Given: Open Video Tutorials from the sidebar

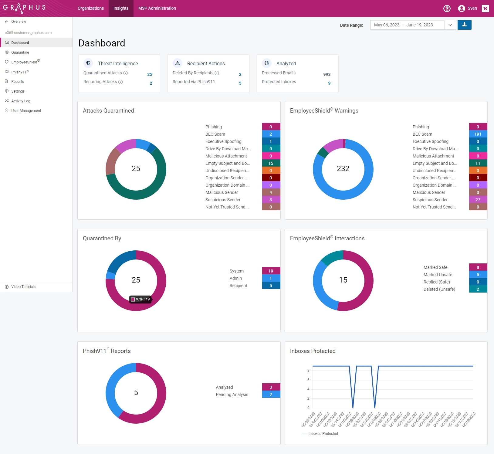Looking at the screenshot, I should tap(23, 287).
